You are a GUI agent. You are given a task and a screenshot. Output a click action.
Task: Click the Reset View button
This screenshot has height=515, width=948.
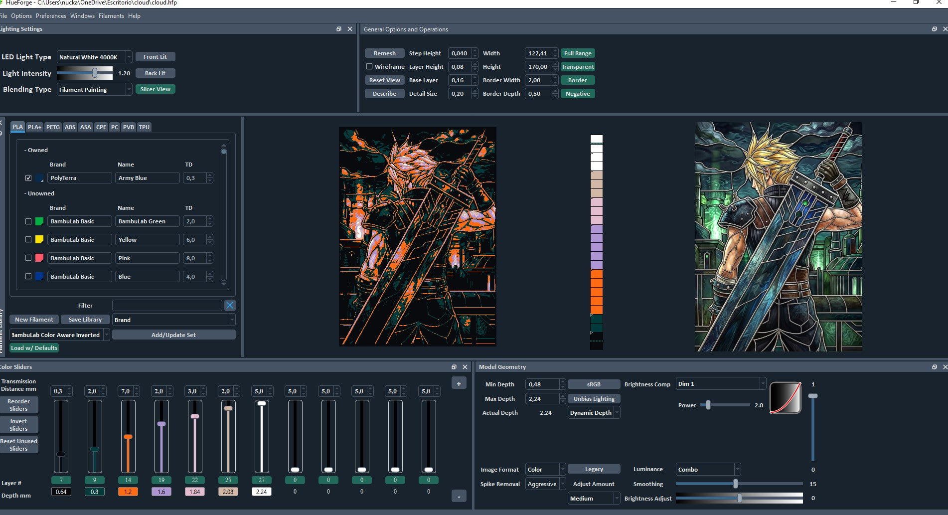coord(385,80)
